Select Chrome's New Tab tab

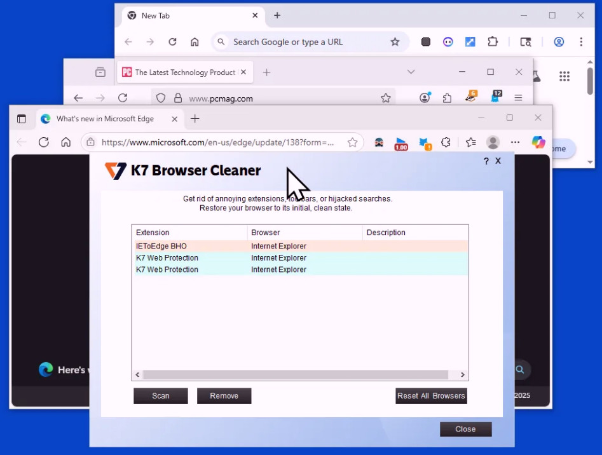coord(193,16)
